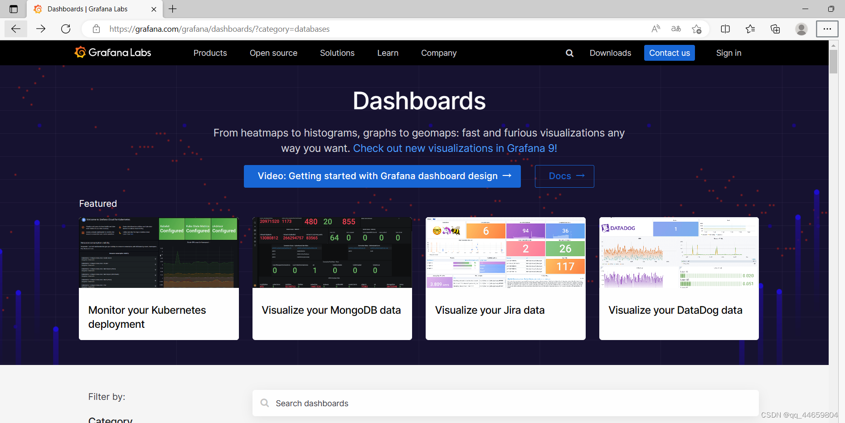The image size is (845, 423).
Task: Click Sign in
Action: click(x=728, y=53)
